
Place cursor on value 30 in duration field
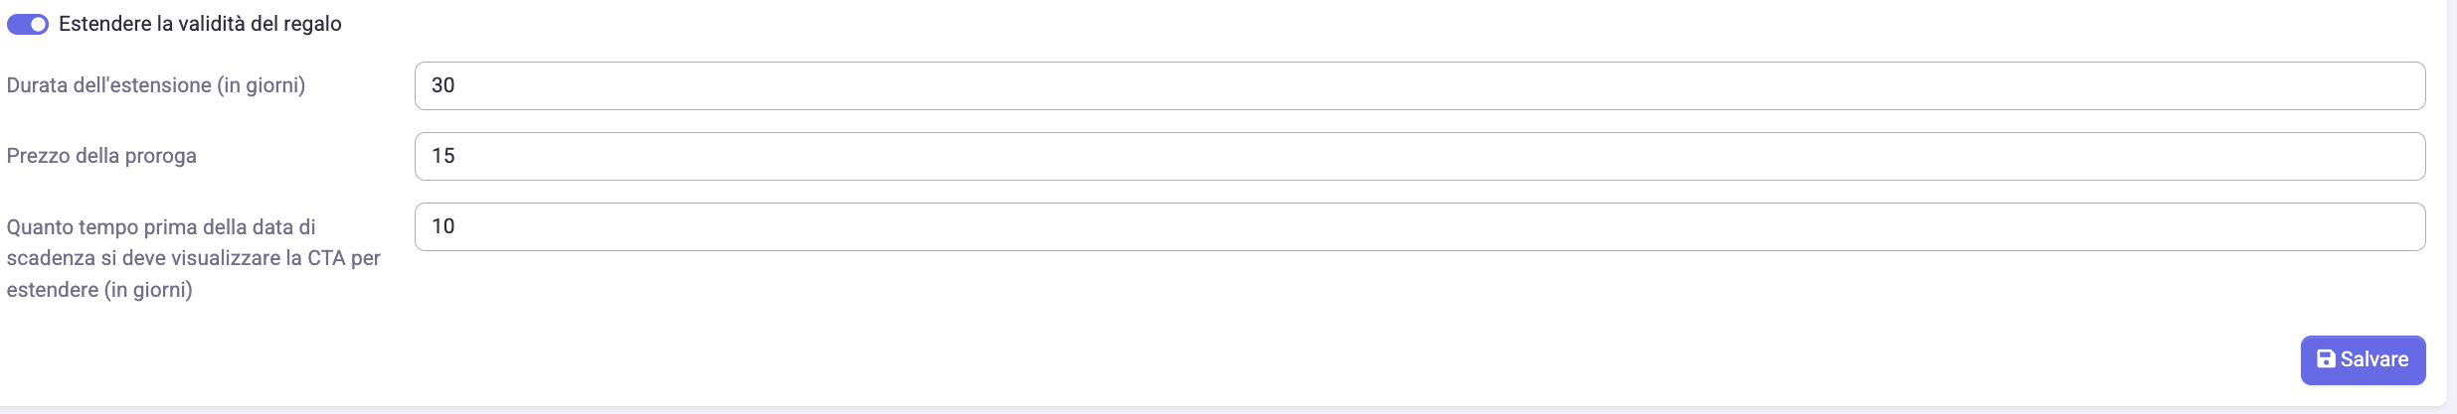point(442,85)
